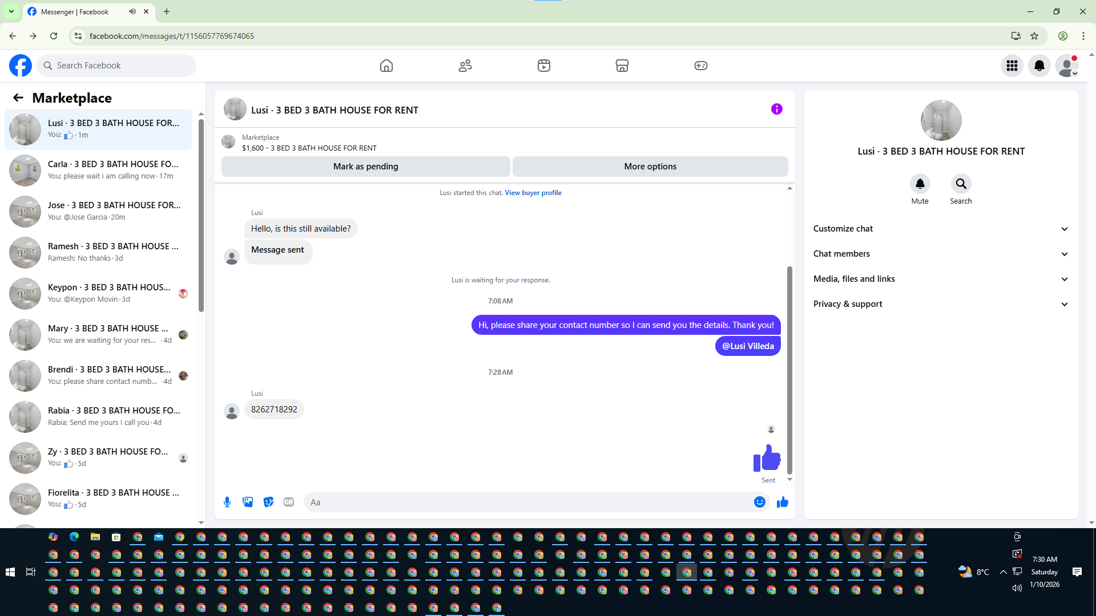Viewport: 1096px width, 616px height.
Task: Click Mark as pending button
Action: [365, 167]
